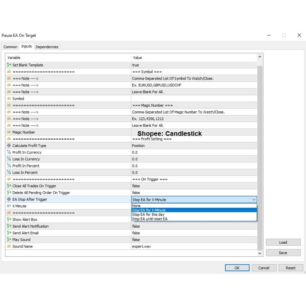The width and height of the screenshot is (306, 306).
Task: Click the Profit In Currency fraction icon
Action: click(9, 152)
